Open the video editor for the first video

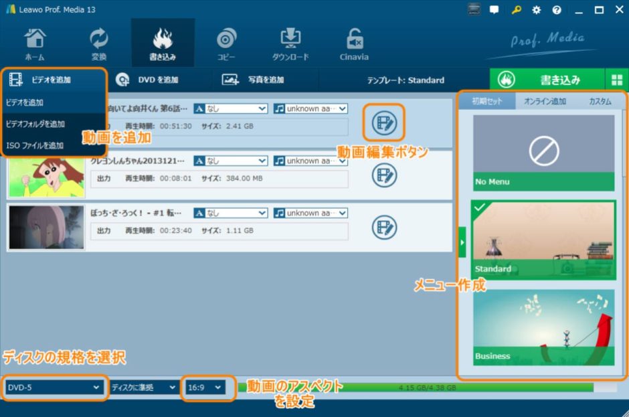[x=384, y=123]
